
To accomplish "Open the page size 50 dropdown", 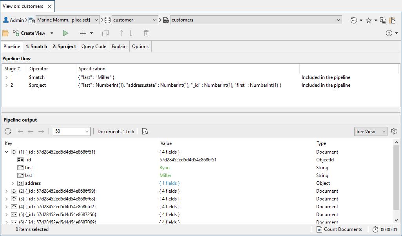I will click(x=71, y=132).
